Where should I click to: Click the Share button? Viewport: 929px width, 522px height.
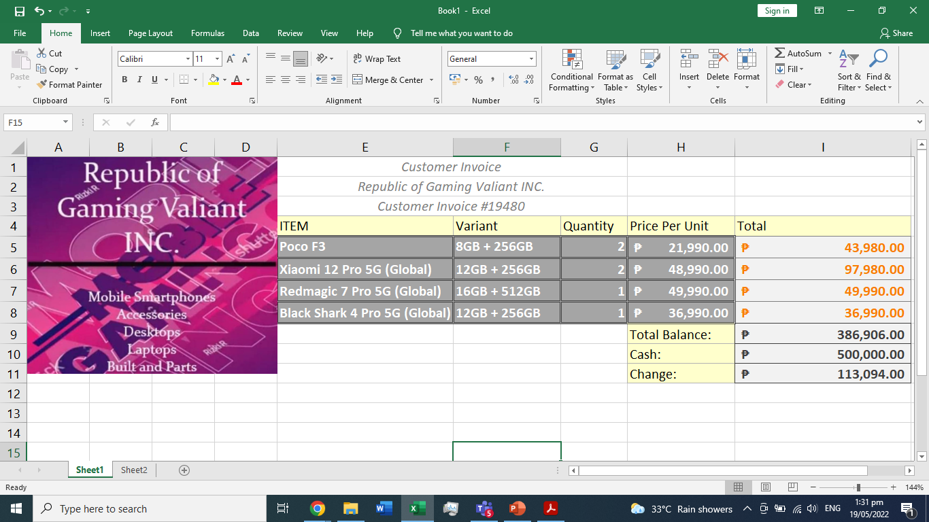(896, 33)
